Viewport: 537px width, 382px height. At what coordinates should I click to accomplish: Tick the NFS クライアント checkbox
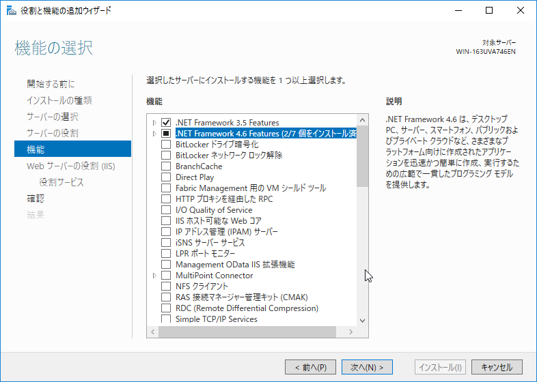click(x=166, y=286)
